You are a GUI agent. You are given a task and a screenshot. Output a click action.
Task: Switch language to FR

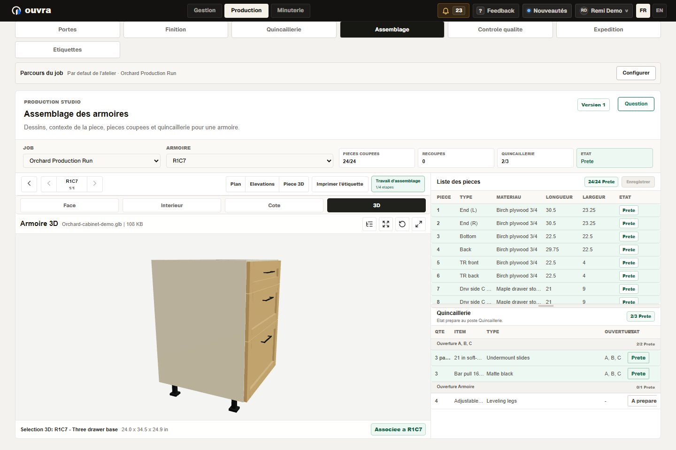click(643, 10)
